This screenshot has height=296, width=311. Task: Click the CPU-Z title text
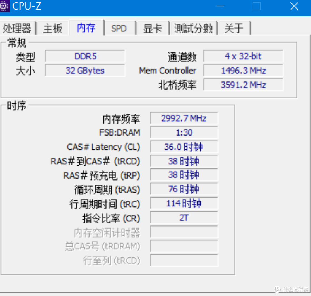click(27, 6)
